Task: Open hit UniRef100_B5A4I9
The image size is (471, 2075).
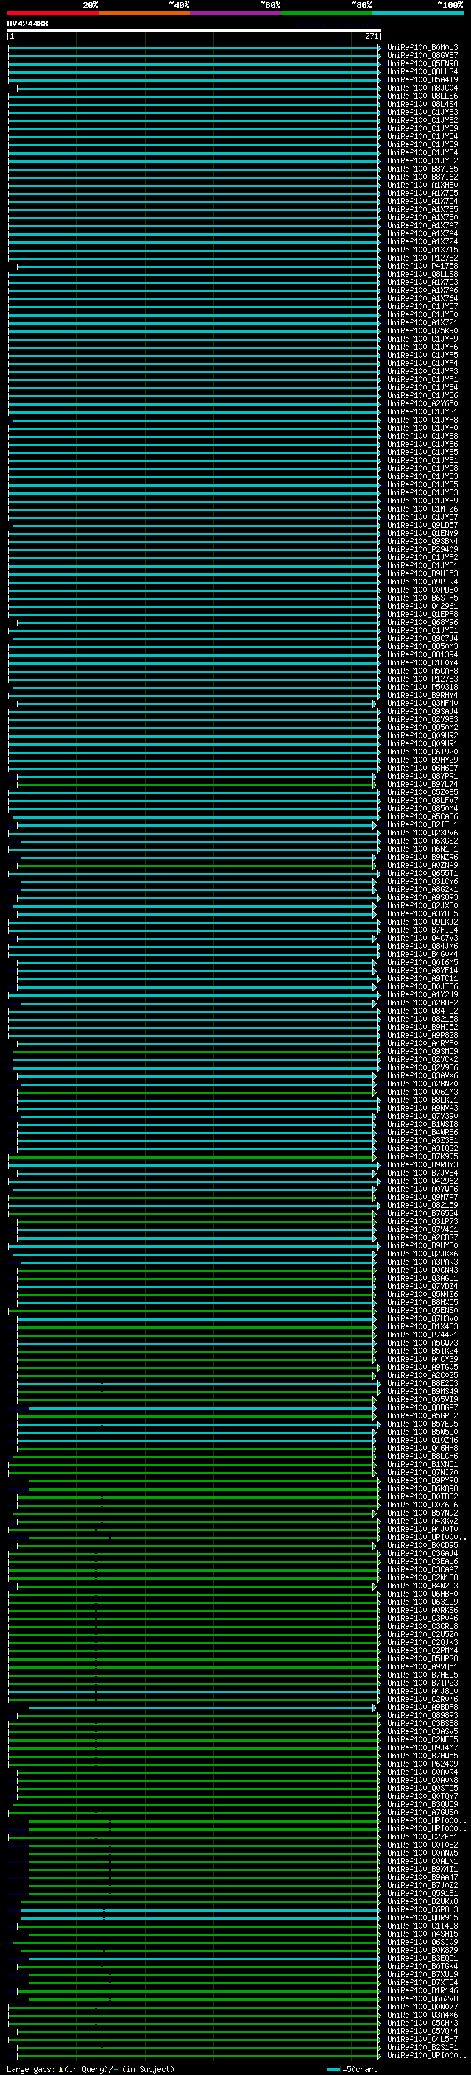Action: tap(422, 79)
